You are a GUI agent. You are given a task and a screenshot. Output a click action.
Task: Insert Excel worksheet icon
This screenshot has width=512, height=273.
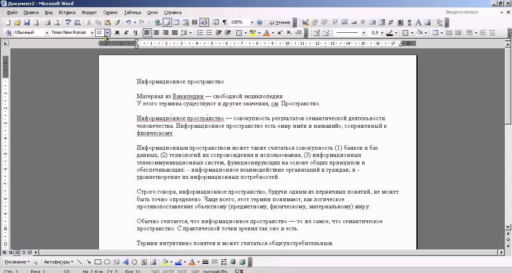[186, 22]
